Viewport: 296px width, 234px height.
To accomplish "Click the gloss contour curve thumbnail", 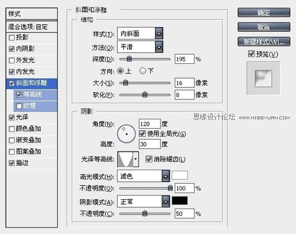I will (x=126, y=159).
